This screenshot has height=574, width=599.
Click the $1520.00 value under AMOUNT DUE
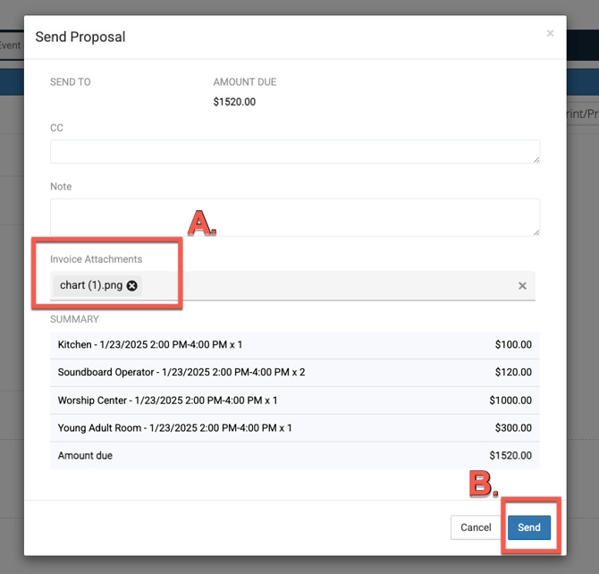pyautogui.click(x=234, y=102)
